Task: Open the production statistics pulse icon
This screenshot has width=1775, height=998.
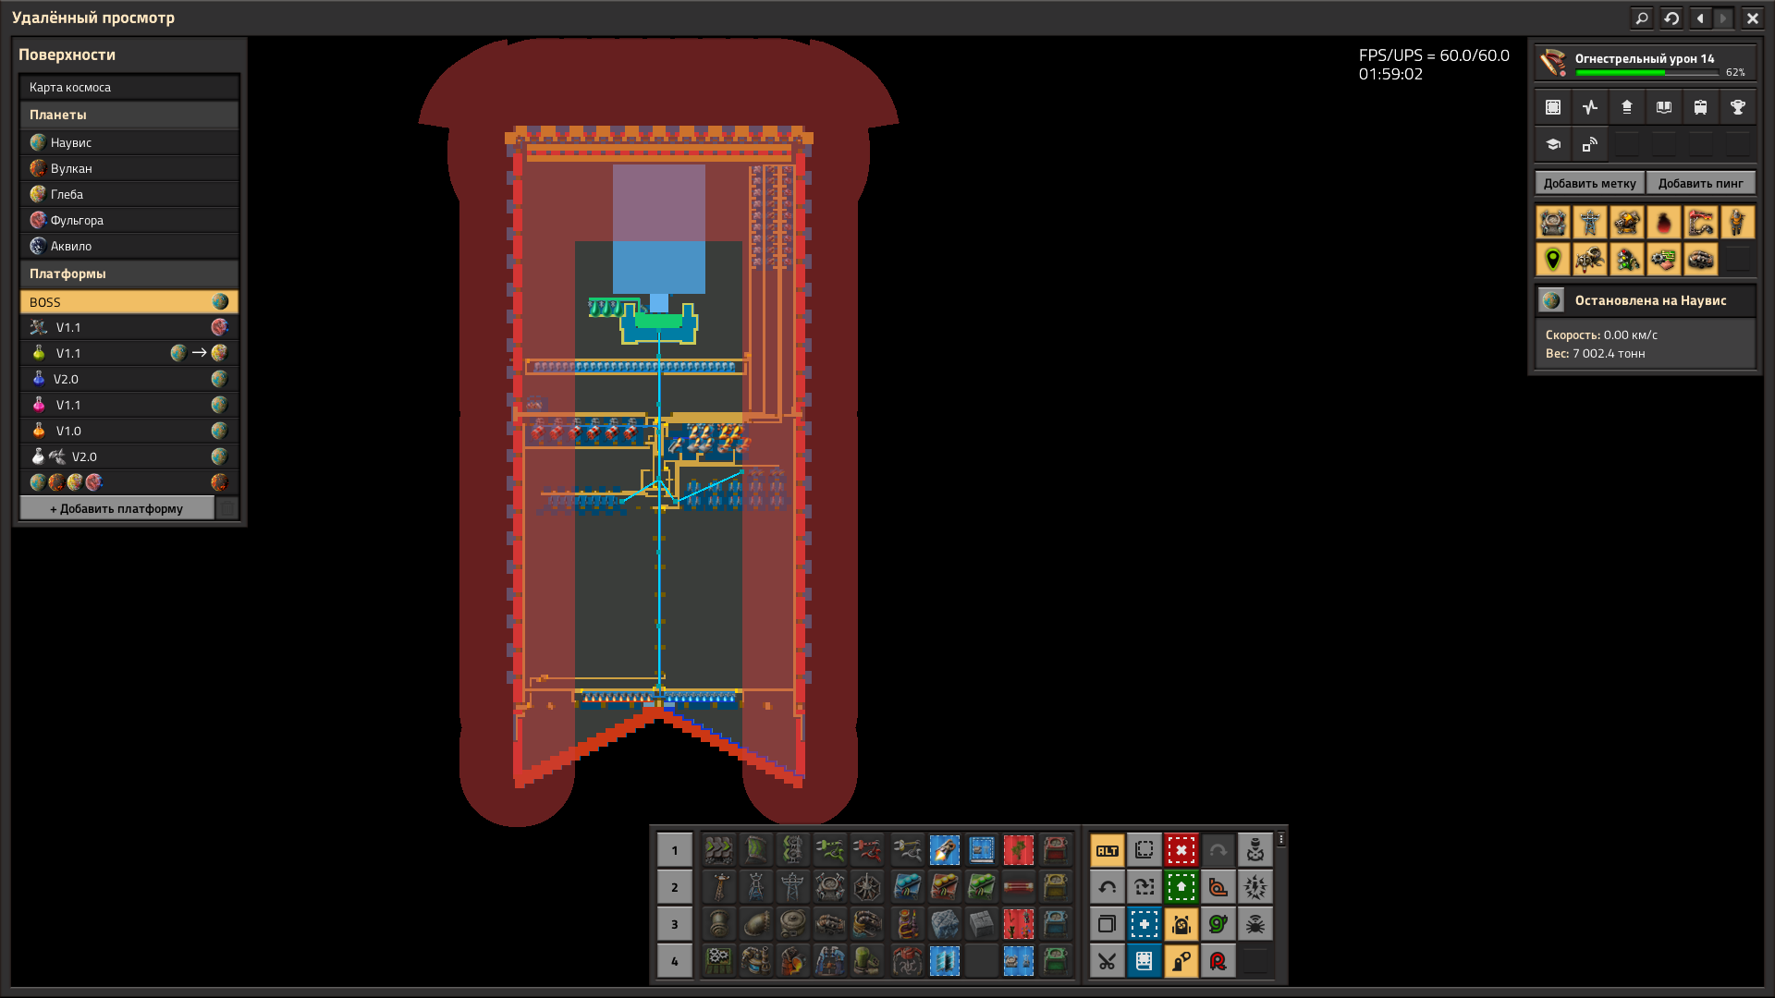Action: [1590, 107]
